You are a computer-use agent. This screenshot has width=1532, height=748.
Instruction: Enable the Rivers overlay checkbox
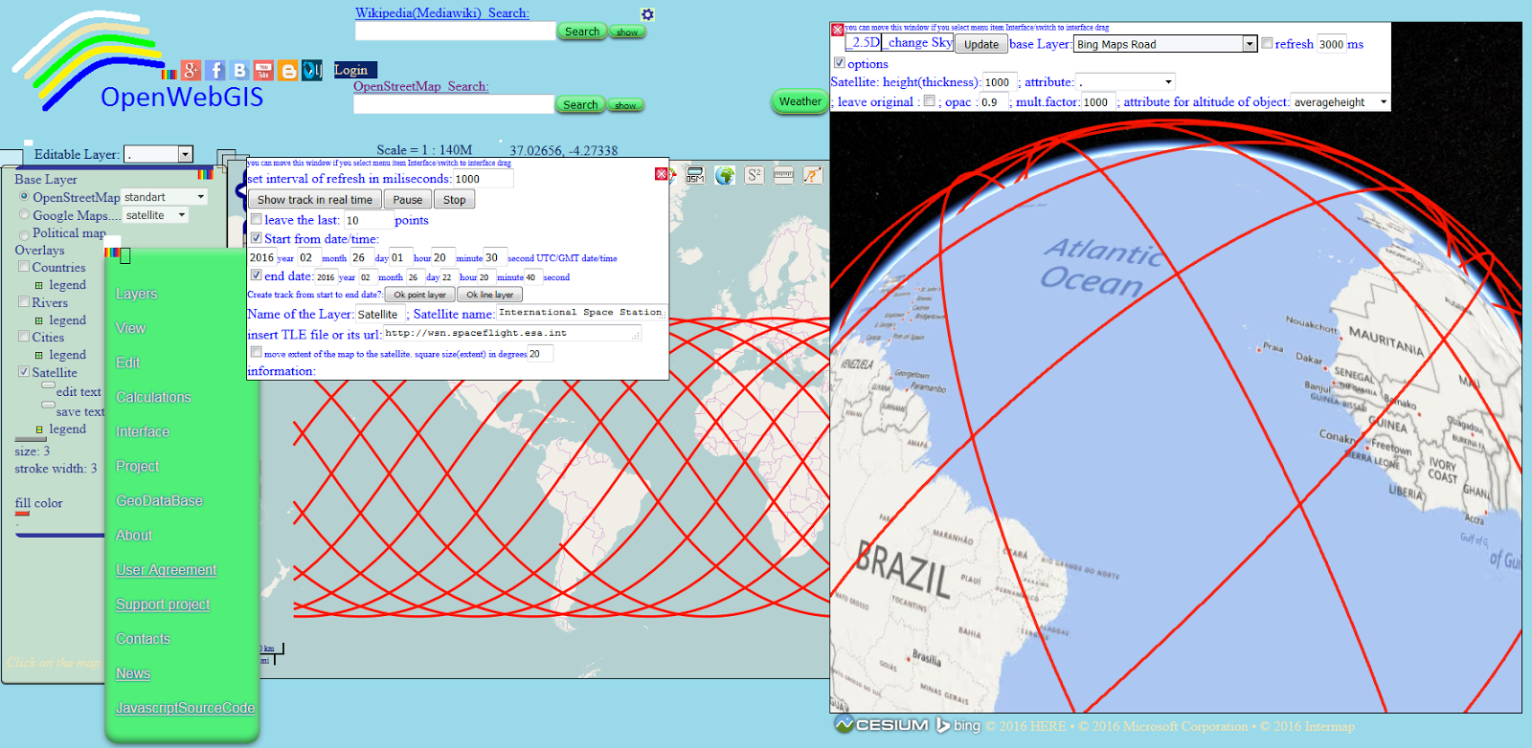(24, 301)
